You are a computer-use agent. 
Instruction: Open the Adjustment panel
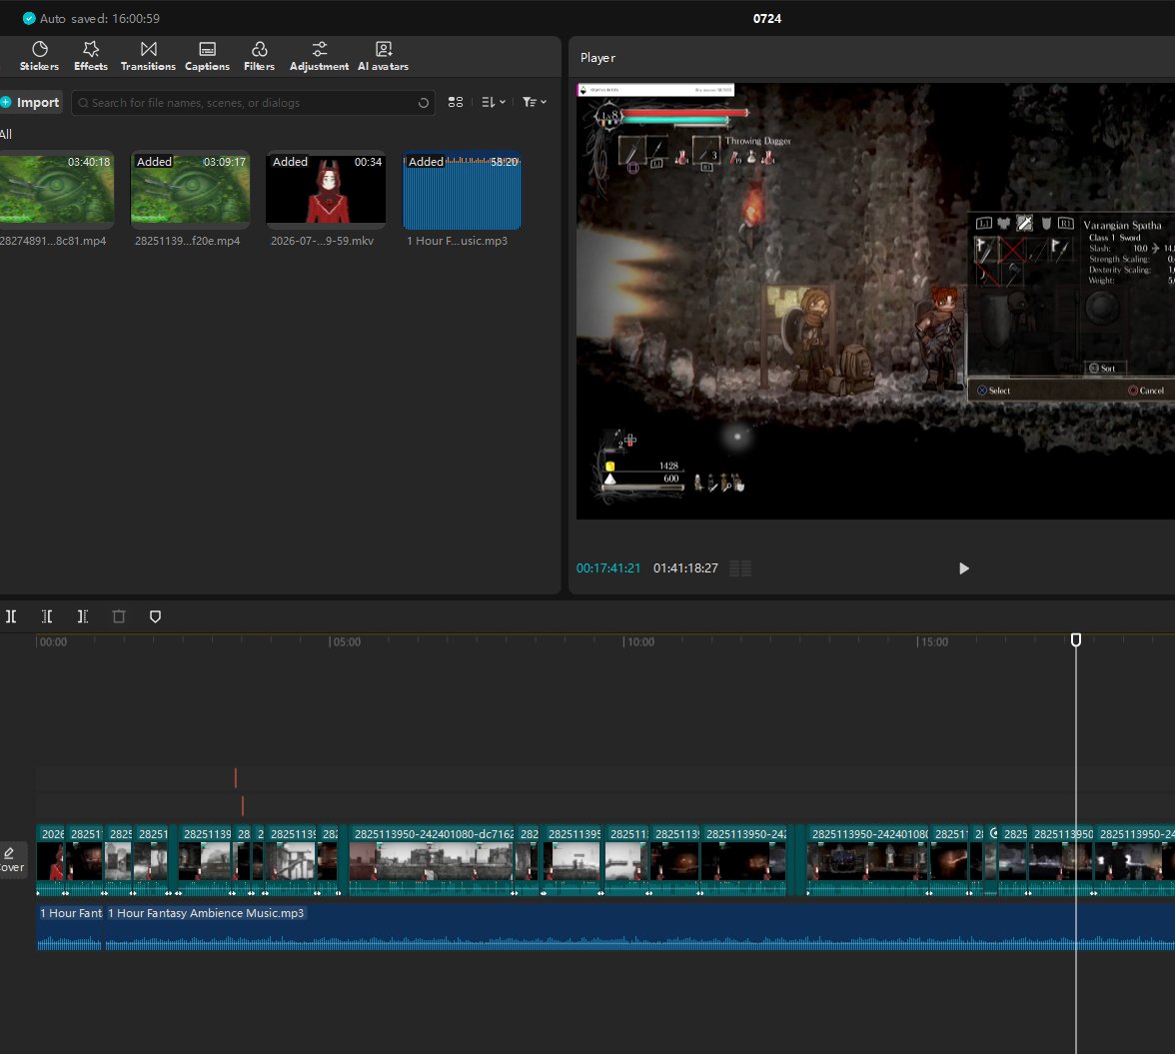(x=320, y=57)
